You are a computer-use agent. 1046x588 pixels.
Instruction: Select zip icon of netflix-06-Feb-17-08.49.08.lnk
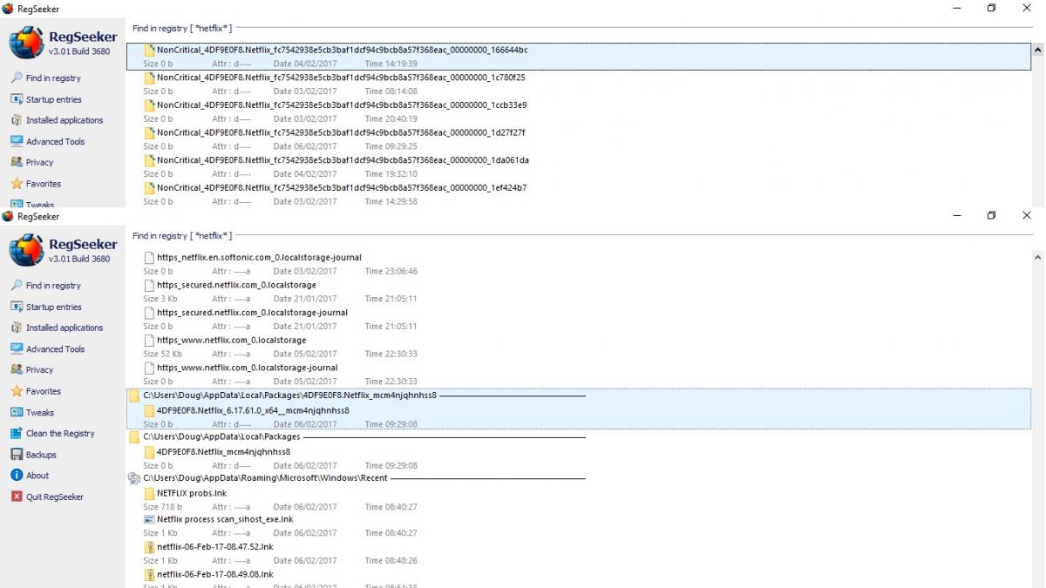pyautogui.click(x=150, y=575)
